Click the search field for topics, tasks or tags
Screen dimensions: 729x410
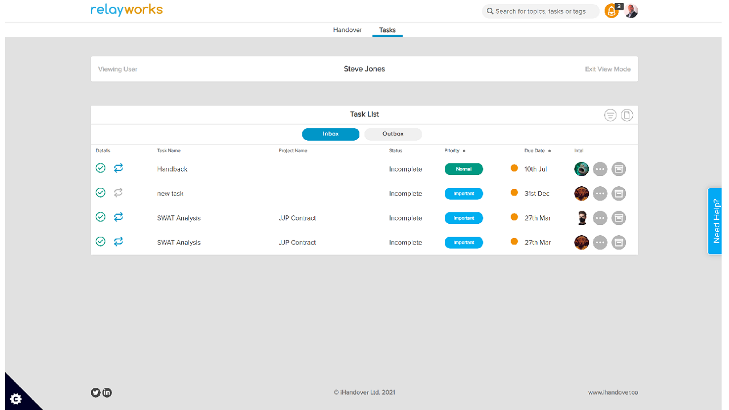[540, 11]
